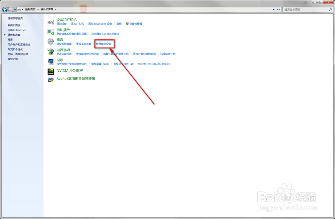The height and width of the screenshot is (219, 335).
Task: Click the shield icon beside 设备管理器
Action: pyautogui.click(x=127, y=24)
